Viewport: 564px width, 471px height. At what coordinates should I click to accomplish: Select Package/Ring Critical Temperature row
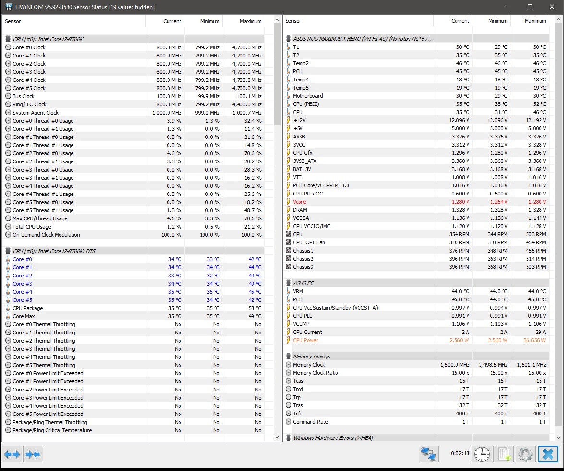tap(133, 430)
